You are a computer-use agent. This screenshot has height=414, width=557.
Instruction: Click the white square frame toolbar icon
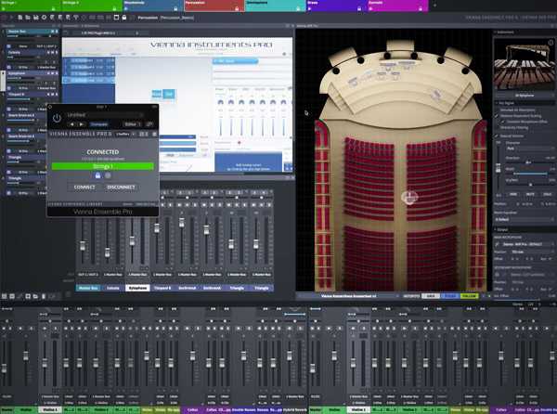[x=116, y=18]
